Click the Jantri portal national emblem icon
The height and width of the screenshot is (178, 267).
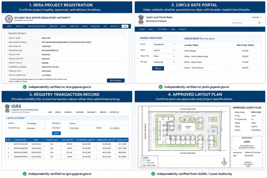click(141, 19)
